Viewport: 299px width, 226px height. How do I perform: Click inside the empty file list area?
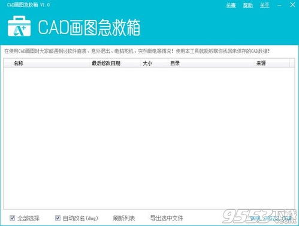(x=149, y=138)
